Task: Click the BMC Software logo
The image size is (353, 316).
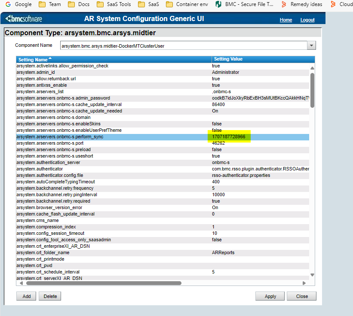Action: pos(24,19)
